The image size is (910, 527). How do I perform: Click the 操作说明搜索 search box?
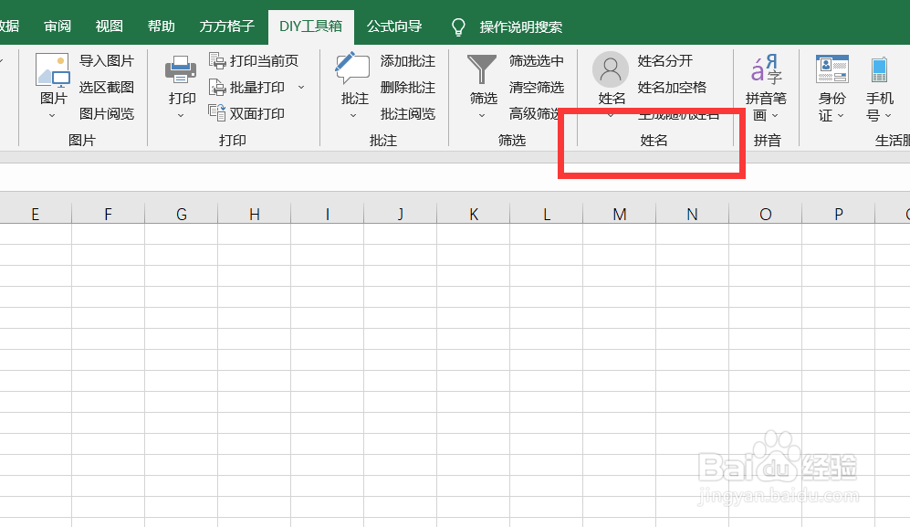520,26
